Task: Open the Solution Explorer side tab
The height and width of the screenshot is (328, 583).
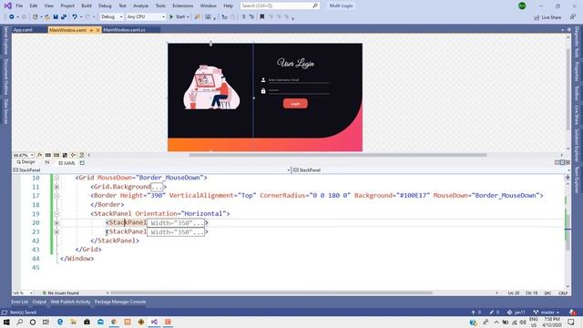Action: coord(577,146)
